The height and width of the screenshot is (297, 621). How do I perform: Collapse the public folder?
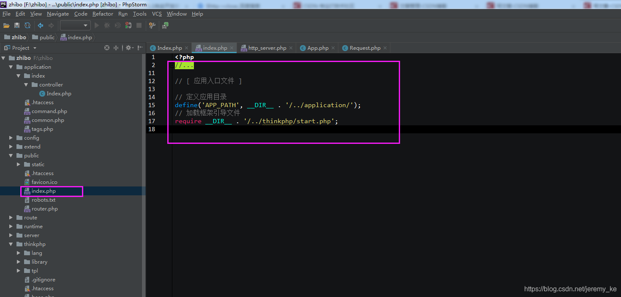coord(11,156)
